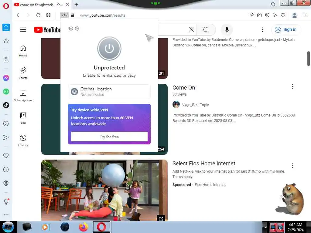Select Optimal location VPN row
Screen dimensions: 311x233
click(109, 92)
